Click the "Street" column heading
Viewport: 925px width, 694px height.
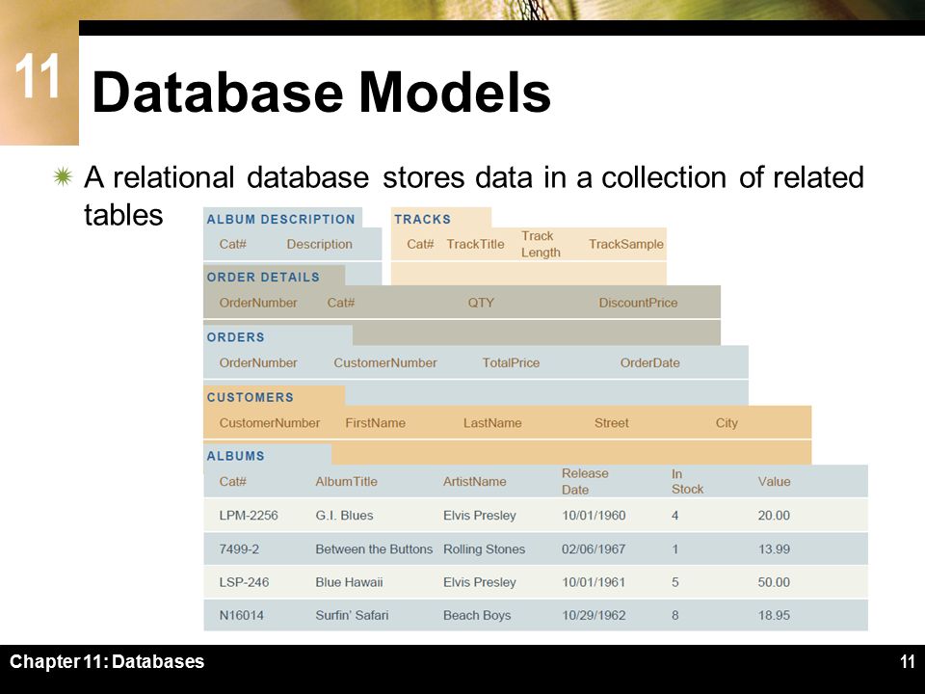611,423
